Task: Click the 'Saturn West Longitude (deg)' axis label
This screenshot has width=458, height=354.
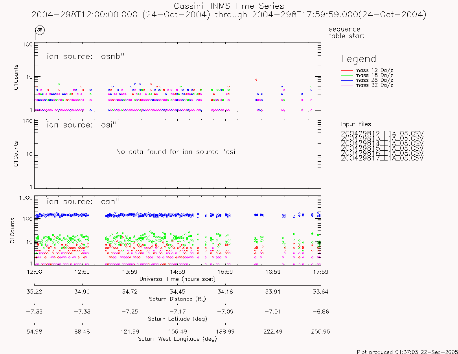Action: [177, 339]
